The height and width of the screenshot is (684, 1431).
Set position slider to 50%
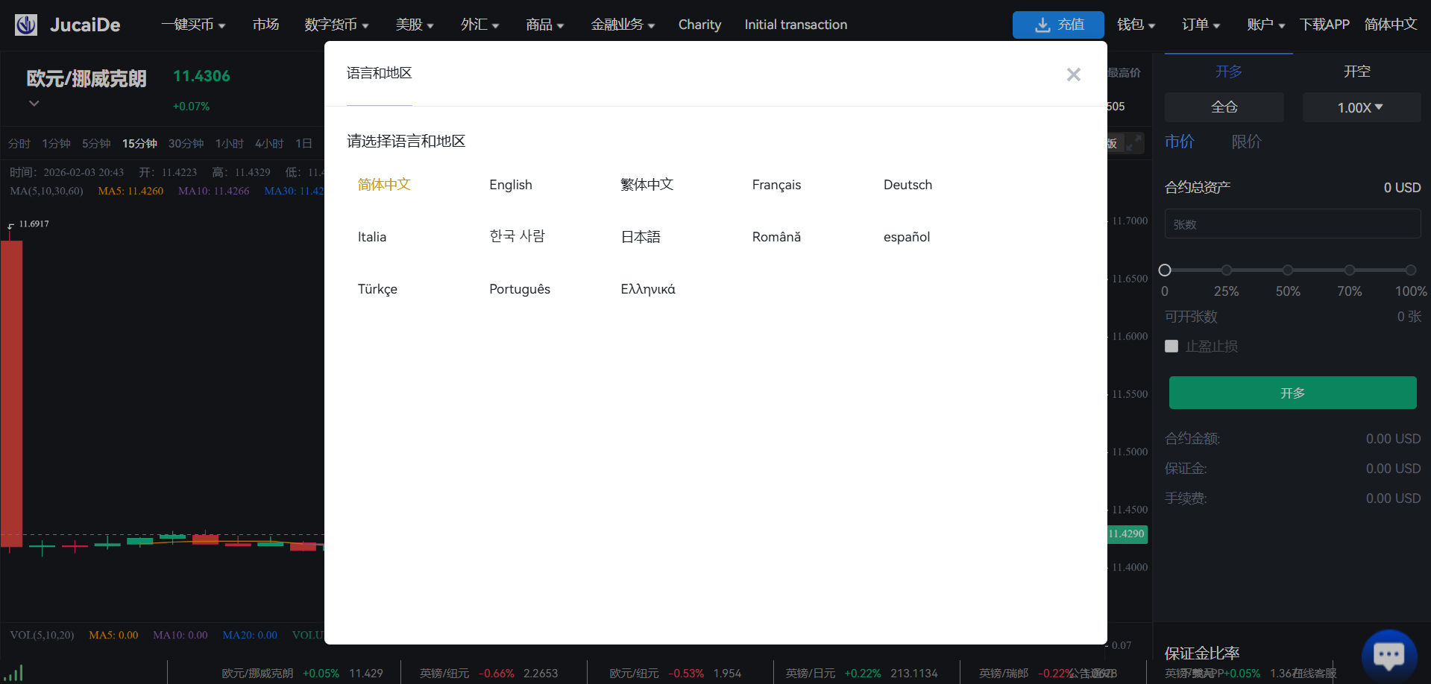click(x=1287, y=270)
